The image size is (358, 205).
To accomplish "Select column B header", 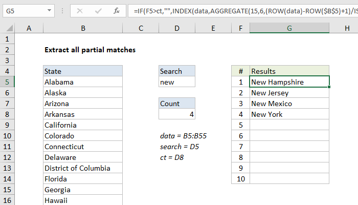I will tap(82, 30).
